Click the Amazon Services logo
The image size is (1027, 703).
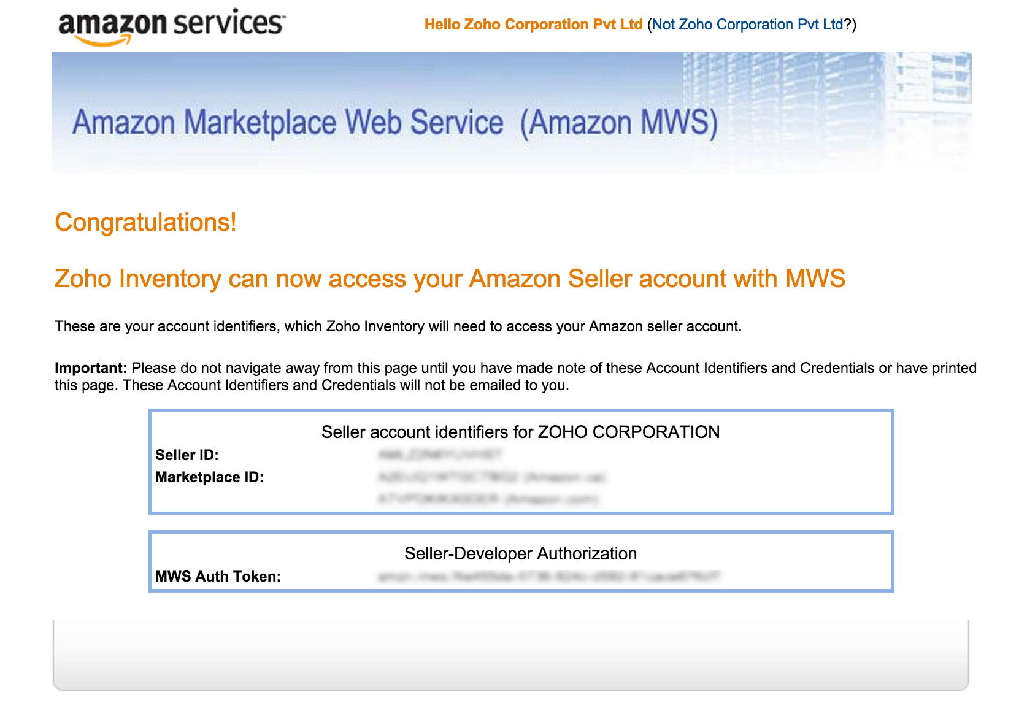171,27
